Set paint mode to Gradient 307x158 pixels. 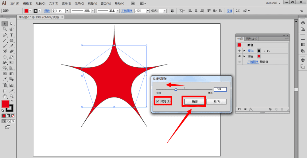point(8,116)
